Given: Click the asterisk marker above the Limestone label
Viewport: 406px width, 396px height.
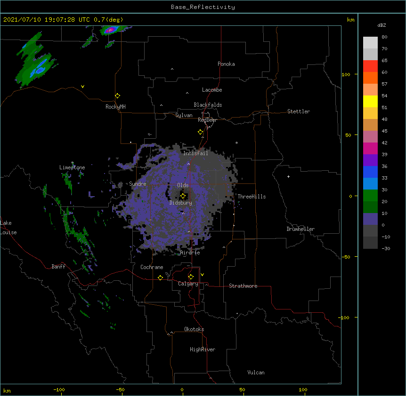Looking at the screenshot, I should (73, 163).
